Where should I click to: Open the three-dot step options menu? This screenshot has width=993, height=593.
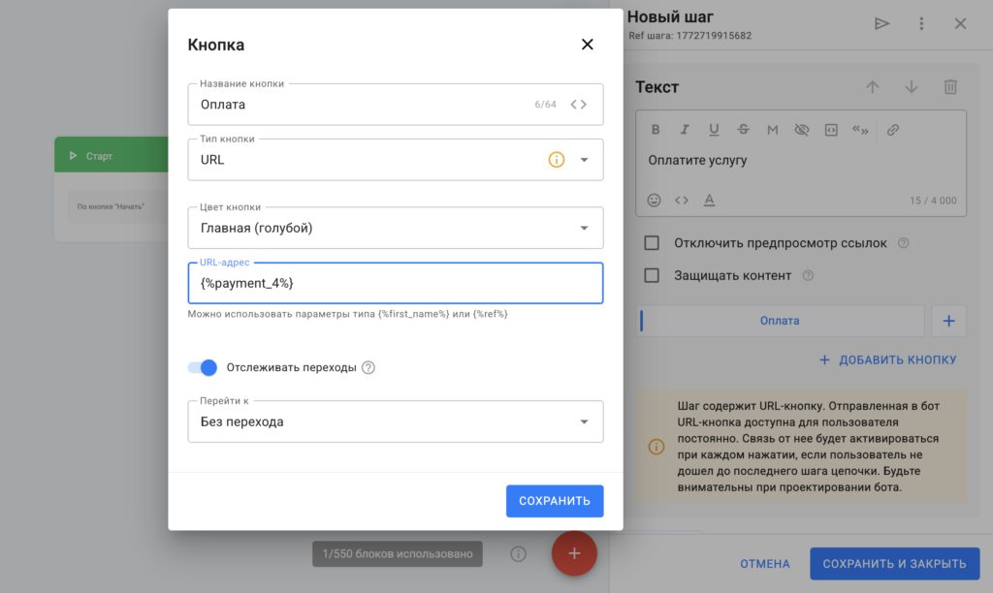click(x=921, y=24)
